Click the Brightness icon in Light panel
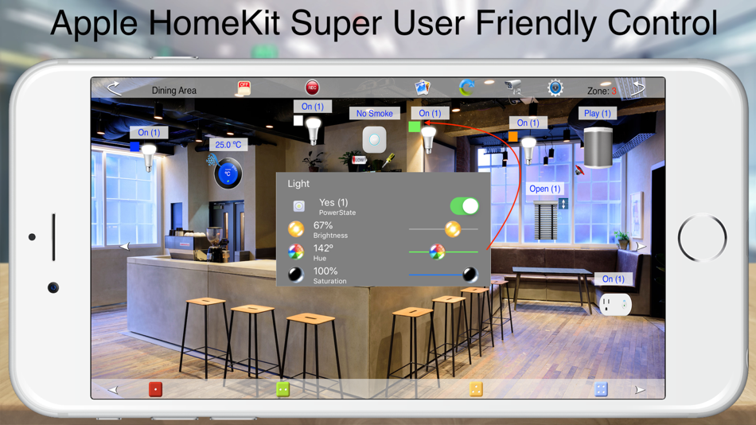Image resolution: width=756 pixels, height=425 pixels. (296, 229)
